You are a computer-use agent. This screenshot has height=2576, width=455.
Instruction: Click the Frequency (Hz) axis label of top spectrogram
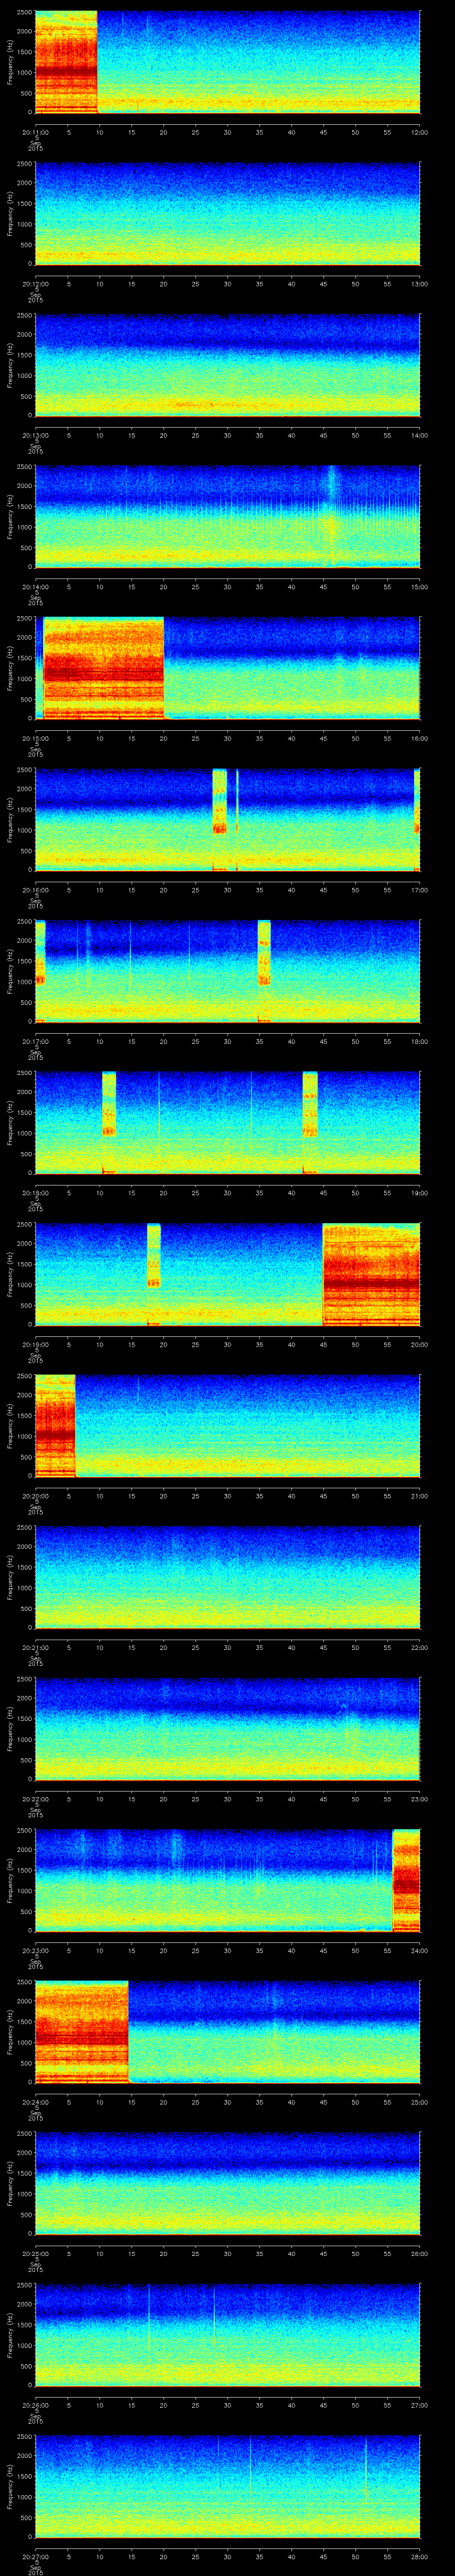click(x=10, y=62)
